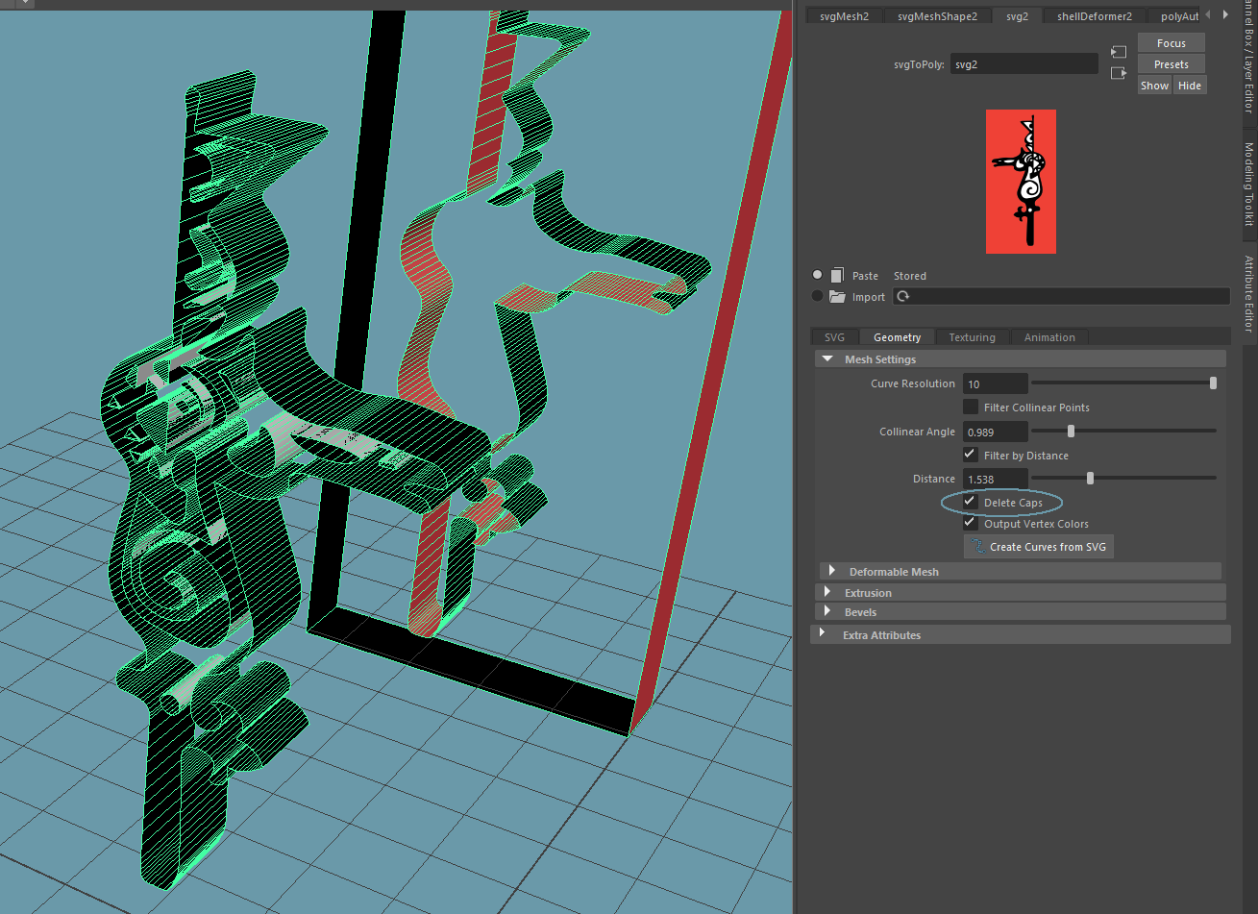Screen dimensions: 1258x914
Task: Click the SVG preview thumbnail
Action: coord(1021,182)
